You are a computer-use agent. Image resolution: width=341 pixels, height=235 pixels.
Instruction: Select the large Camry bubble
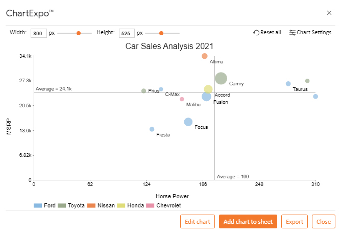pos(221,78)
